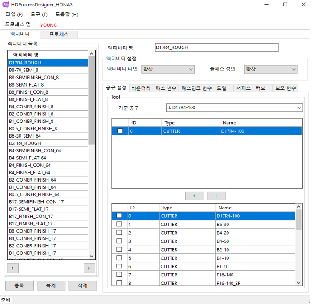The height and width of the screenshot is (304, 312).
Task: Click the F16-140_SF name cell
Action: (255, 283)
